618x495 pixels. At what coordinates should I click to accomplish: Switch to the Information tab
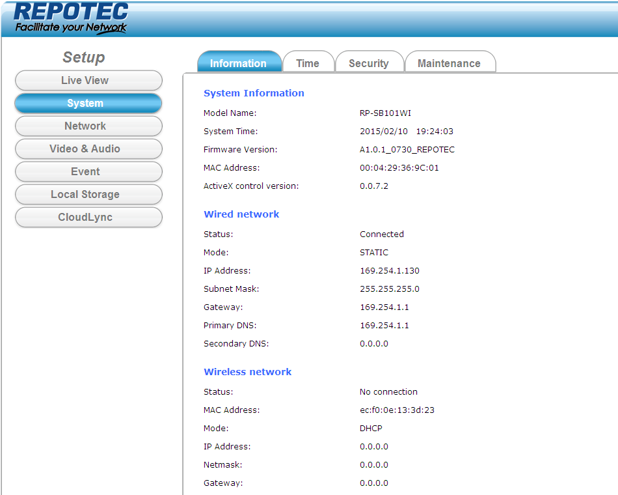(x=239, y=63)
